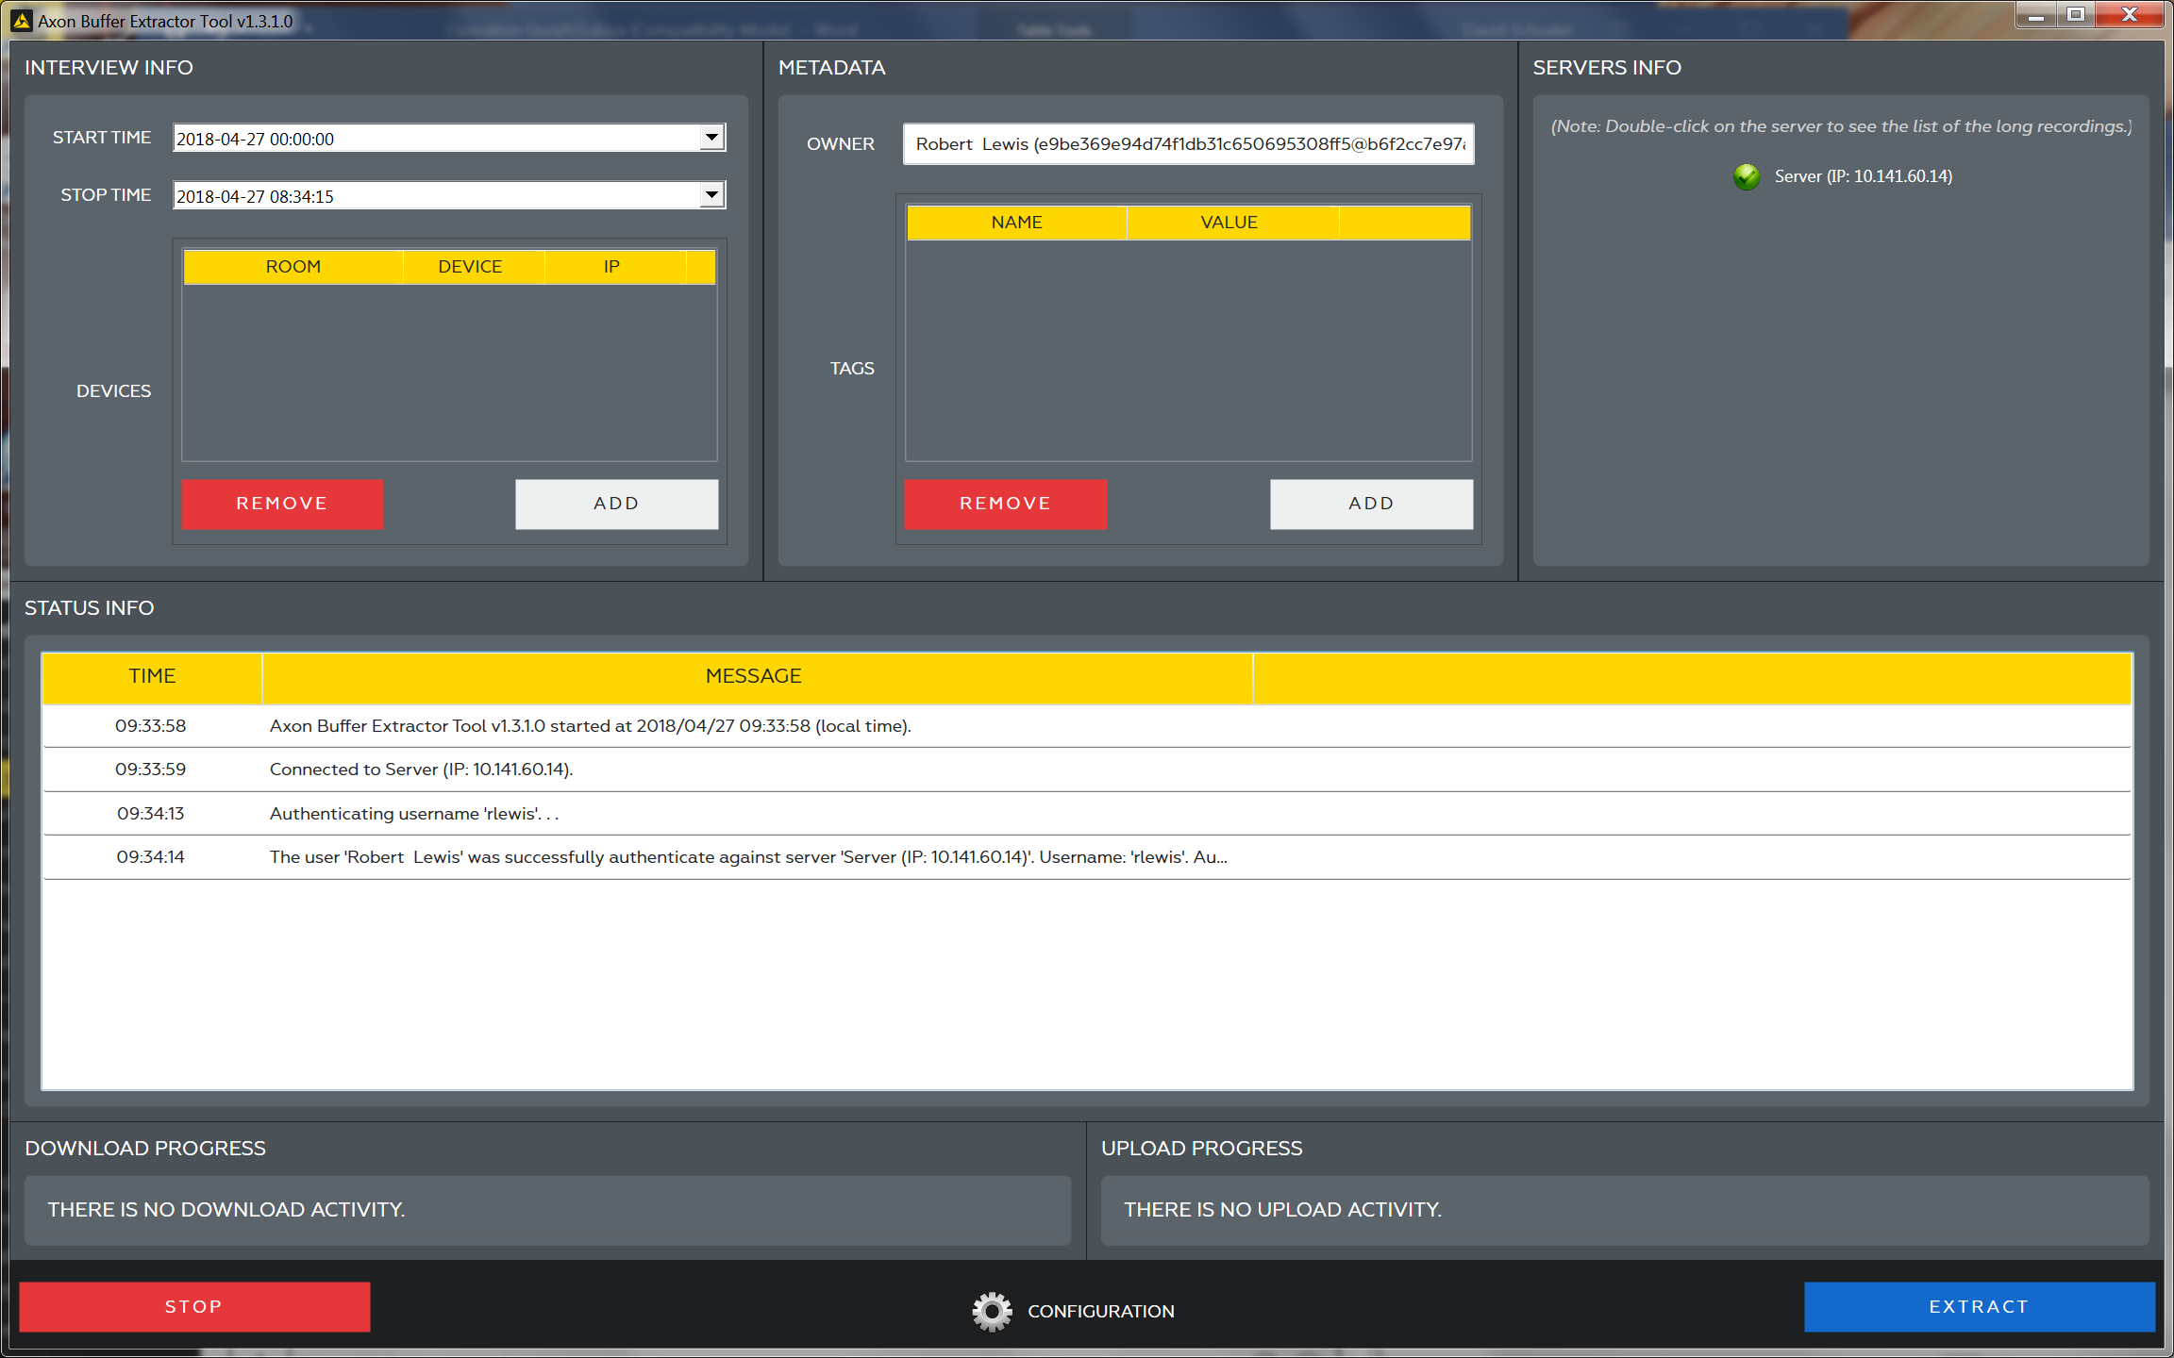Select Server (IP: 10.141.60.14) in Servers Info
The width and height of the screenshot is (2174, 1358).
pyautogui.click(x=1862, y=175)
